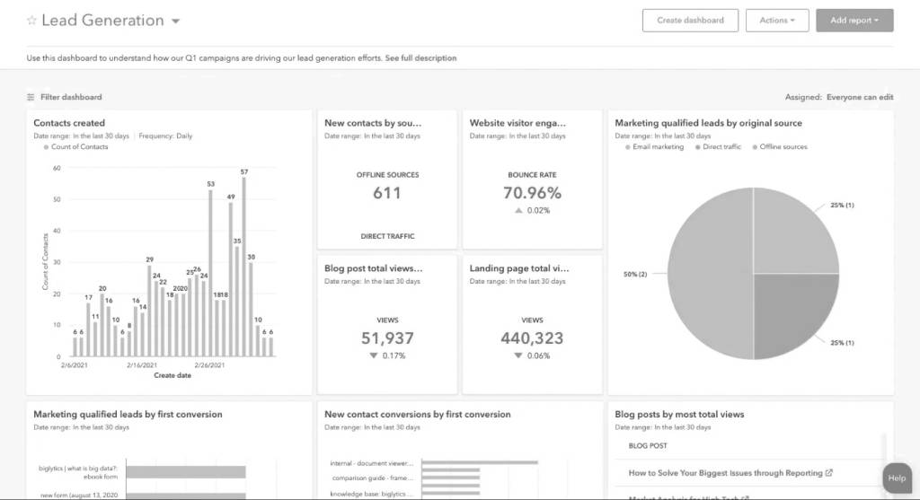Viewport: 920px width, 500px height.
Task: Select the bar labeled 49
Action: (x=231, y=279)
